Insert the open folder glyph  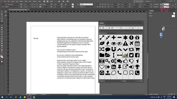point(108,55)
